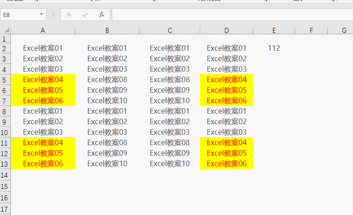Click into the formula bar input
Image resolution: width=353 pixels, height=215 pixels.
(x=232, y=15)
